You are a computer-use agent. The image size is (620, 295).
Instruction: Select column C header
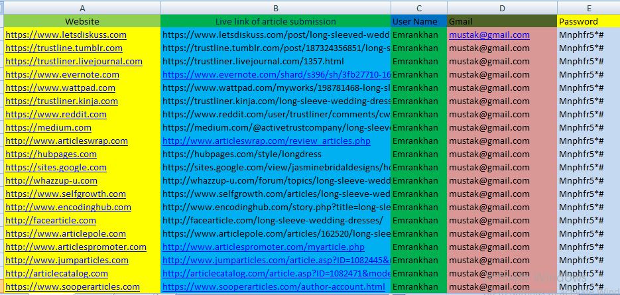pos(419,9)
